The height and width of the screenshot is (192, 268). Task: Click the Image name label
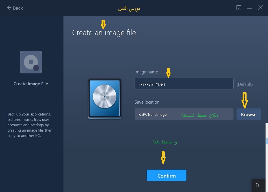coord(146,72)
